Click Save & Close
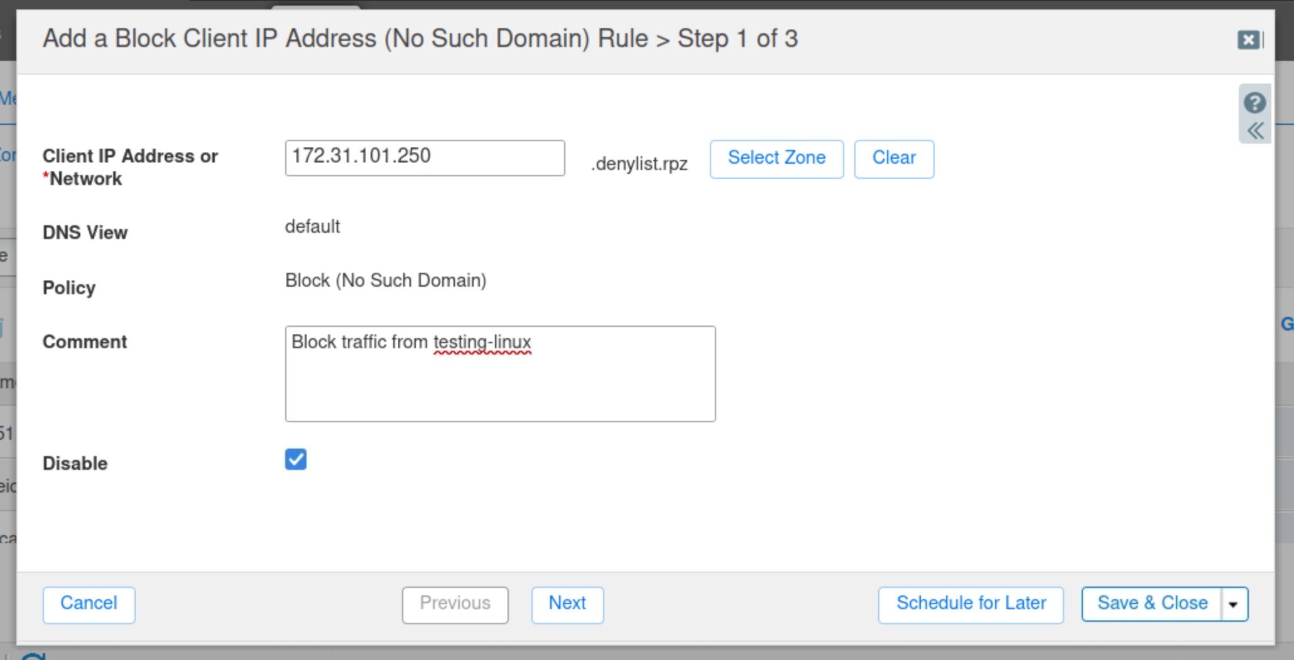 [1151, 604]
